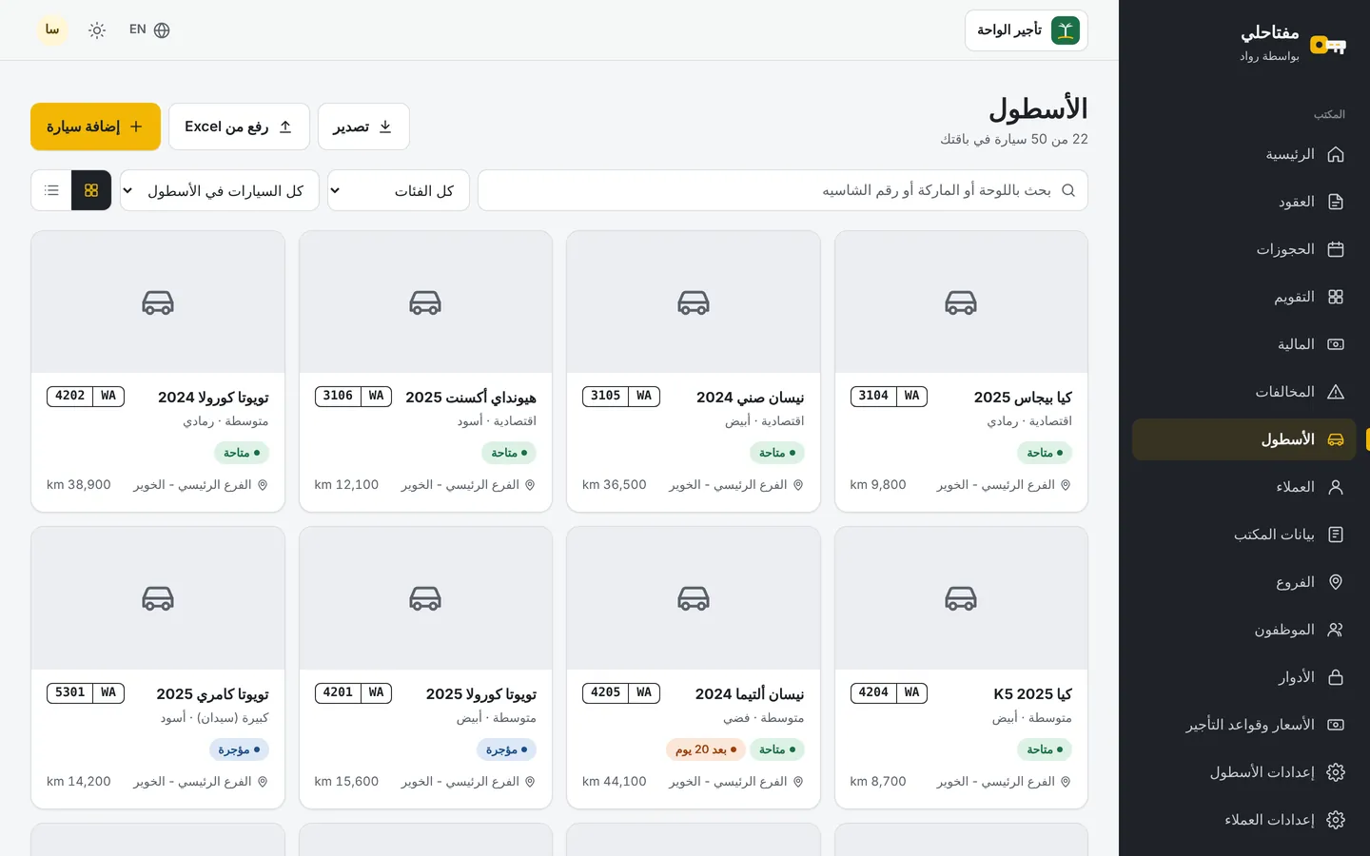Open إعدادات العملاء gear icon

coord(1336,820)
